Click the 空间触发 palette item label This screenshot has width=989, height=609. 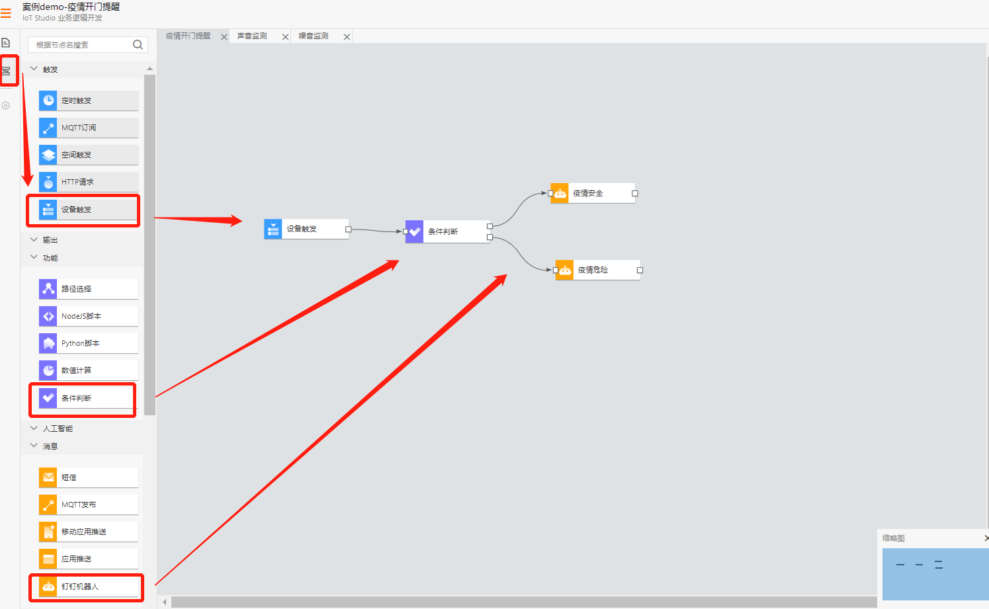pos(76,155)
